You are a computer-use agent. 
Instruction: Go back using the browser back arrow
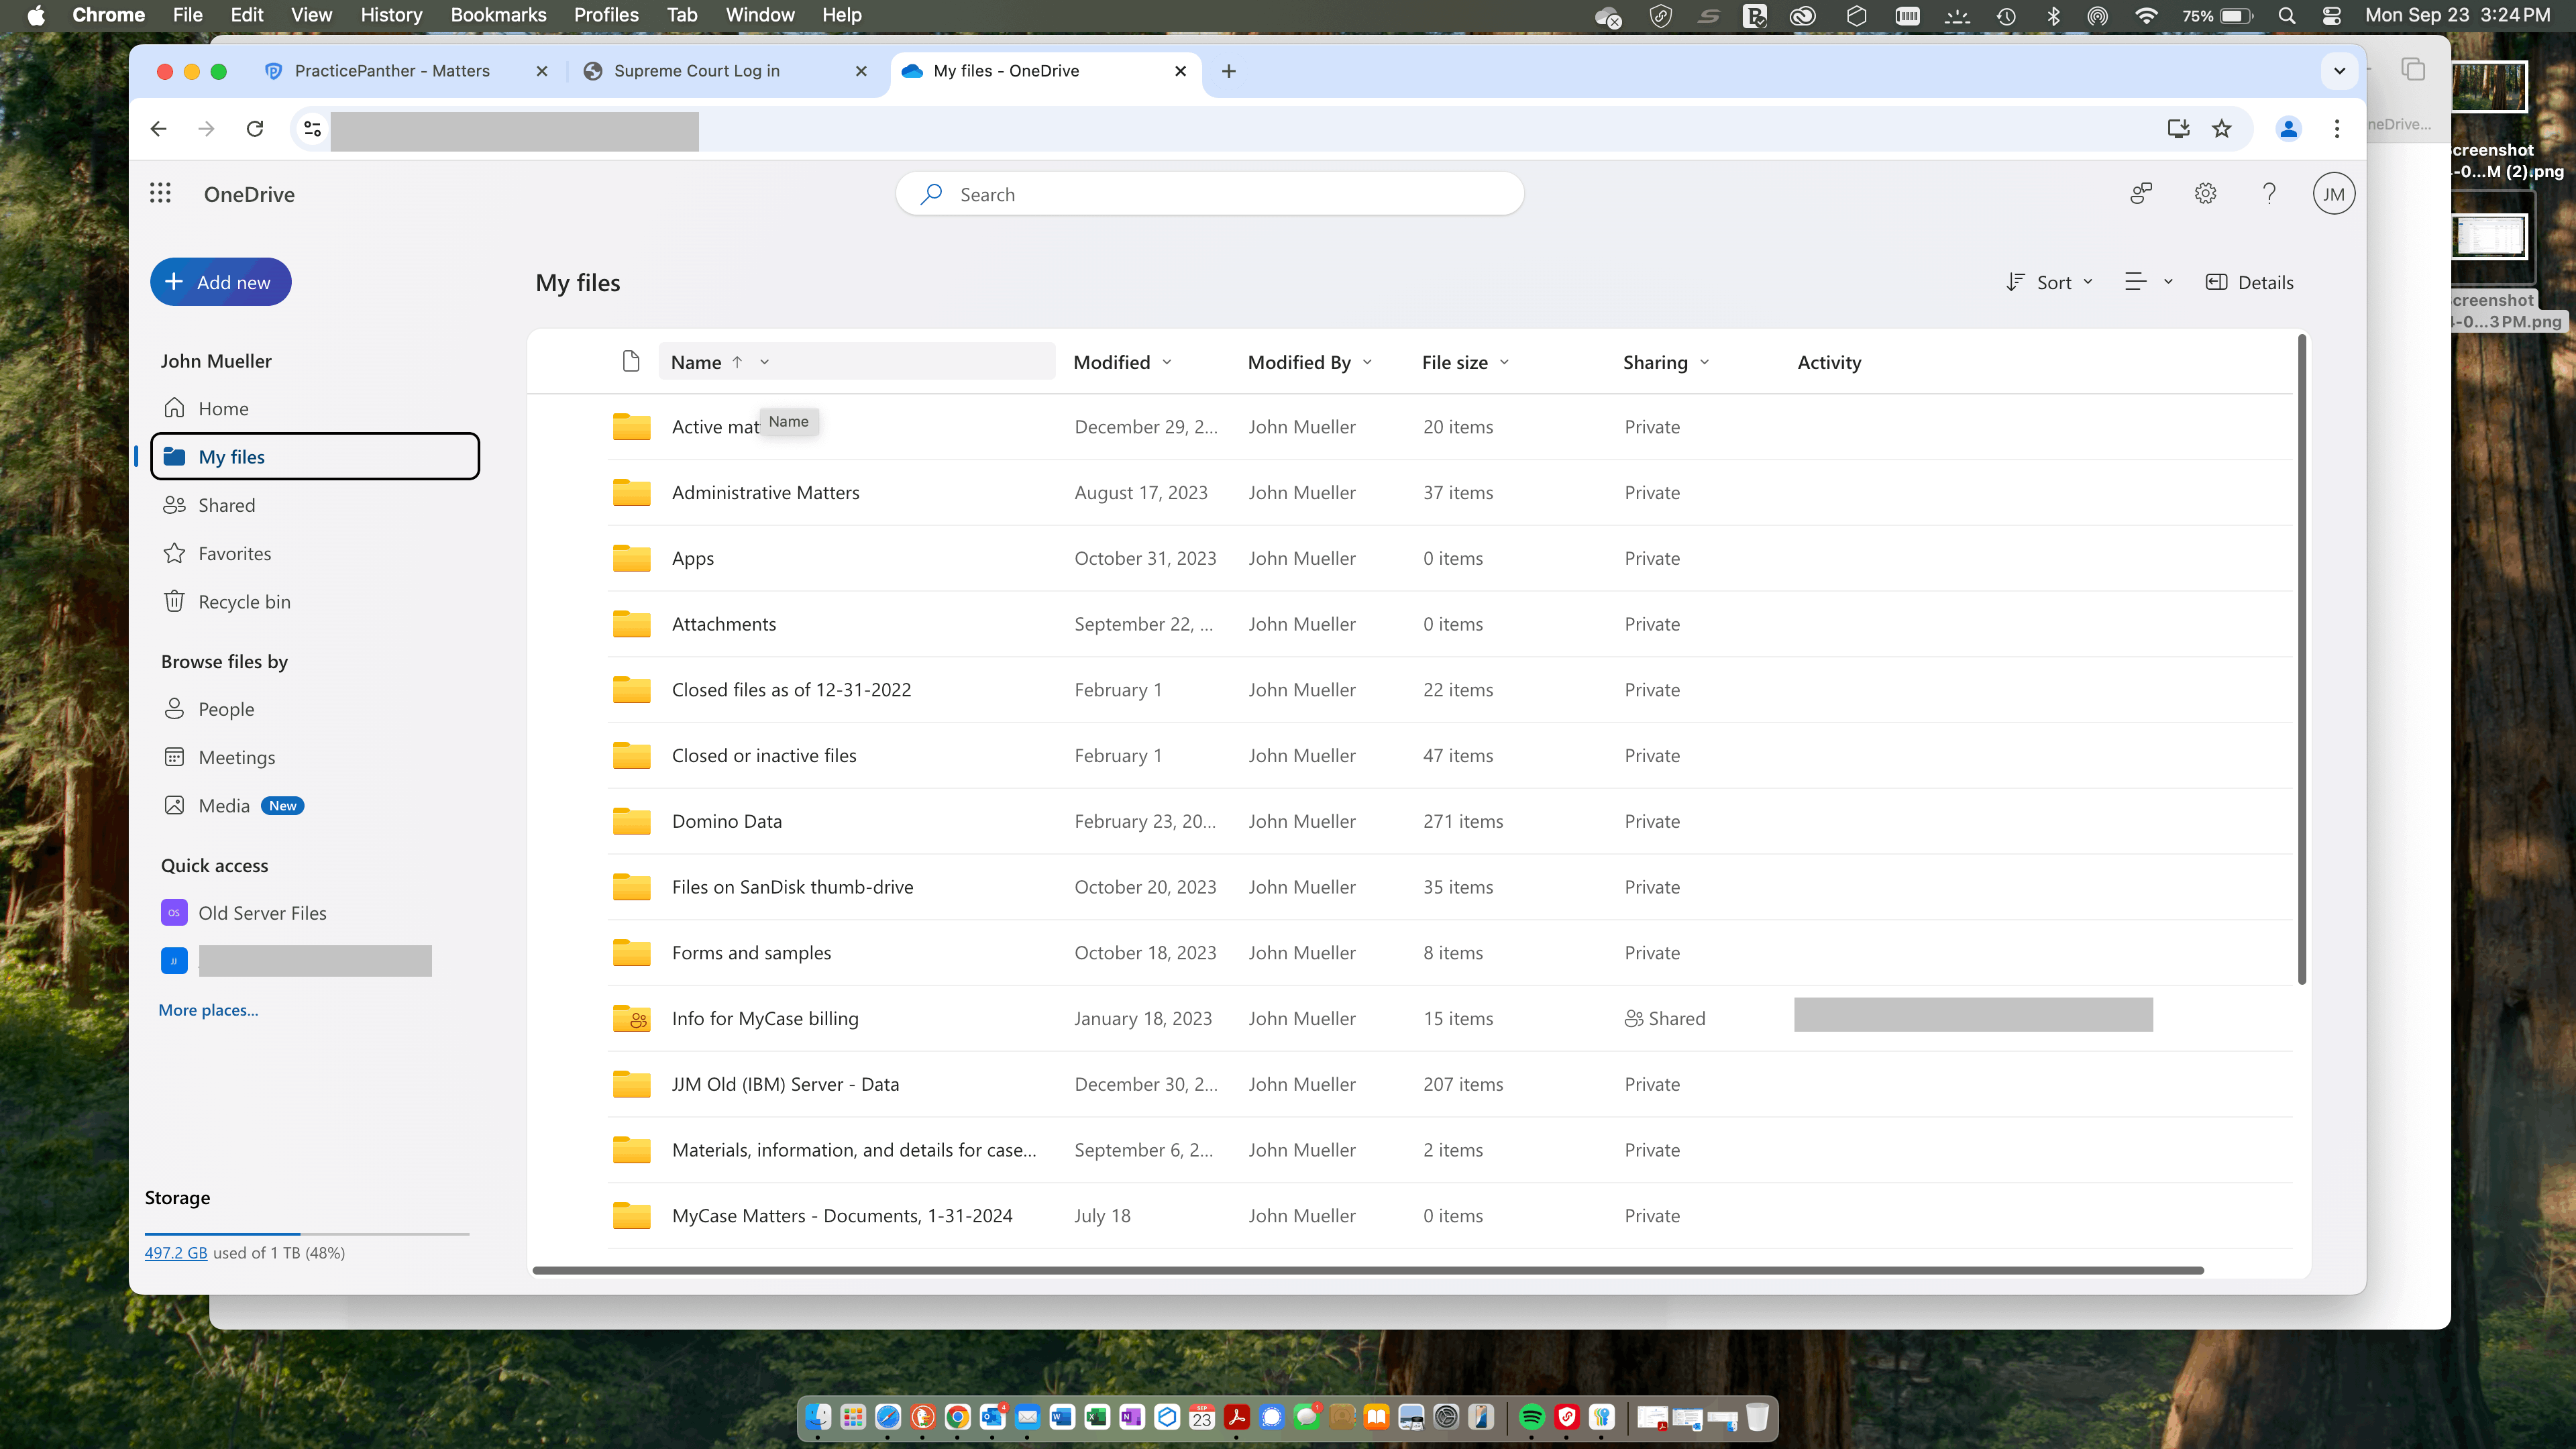158,129
